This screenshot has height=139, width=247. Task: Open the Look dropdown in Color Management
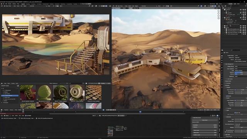[241, 71]
